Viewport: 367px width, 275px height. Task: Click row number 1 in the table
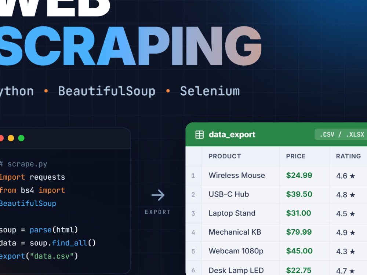tap(193, 176)
